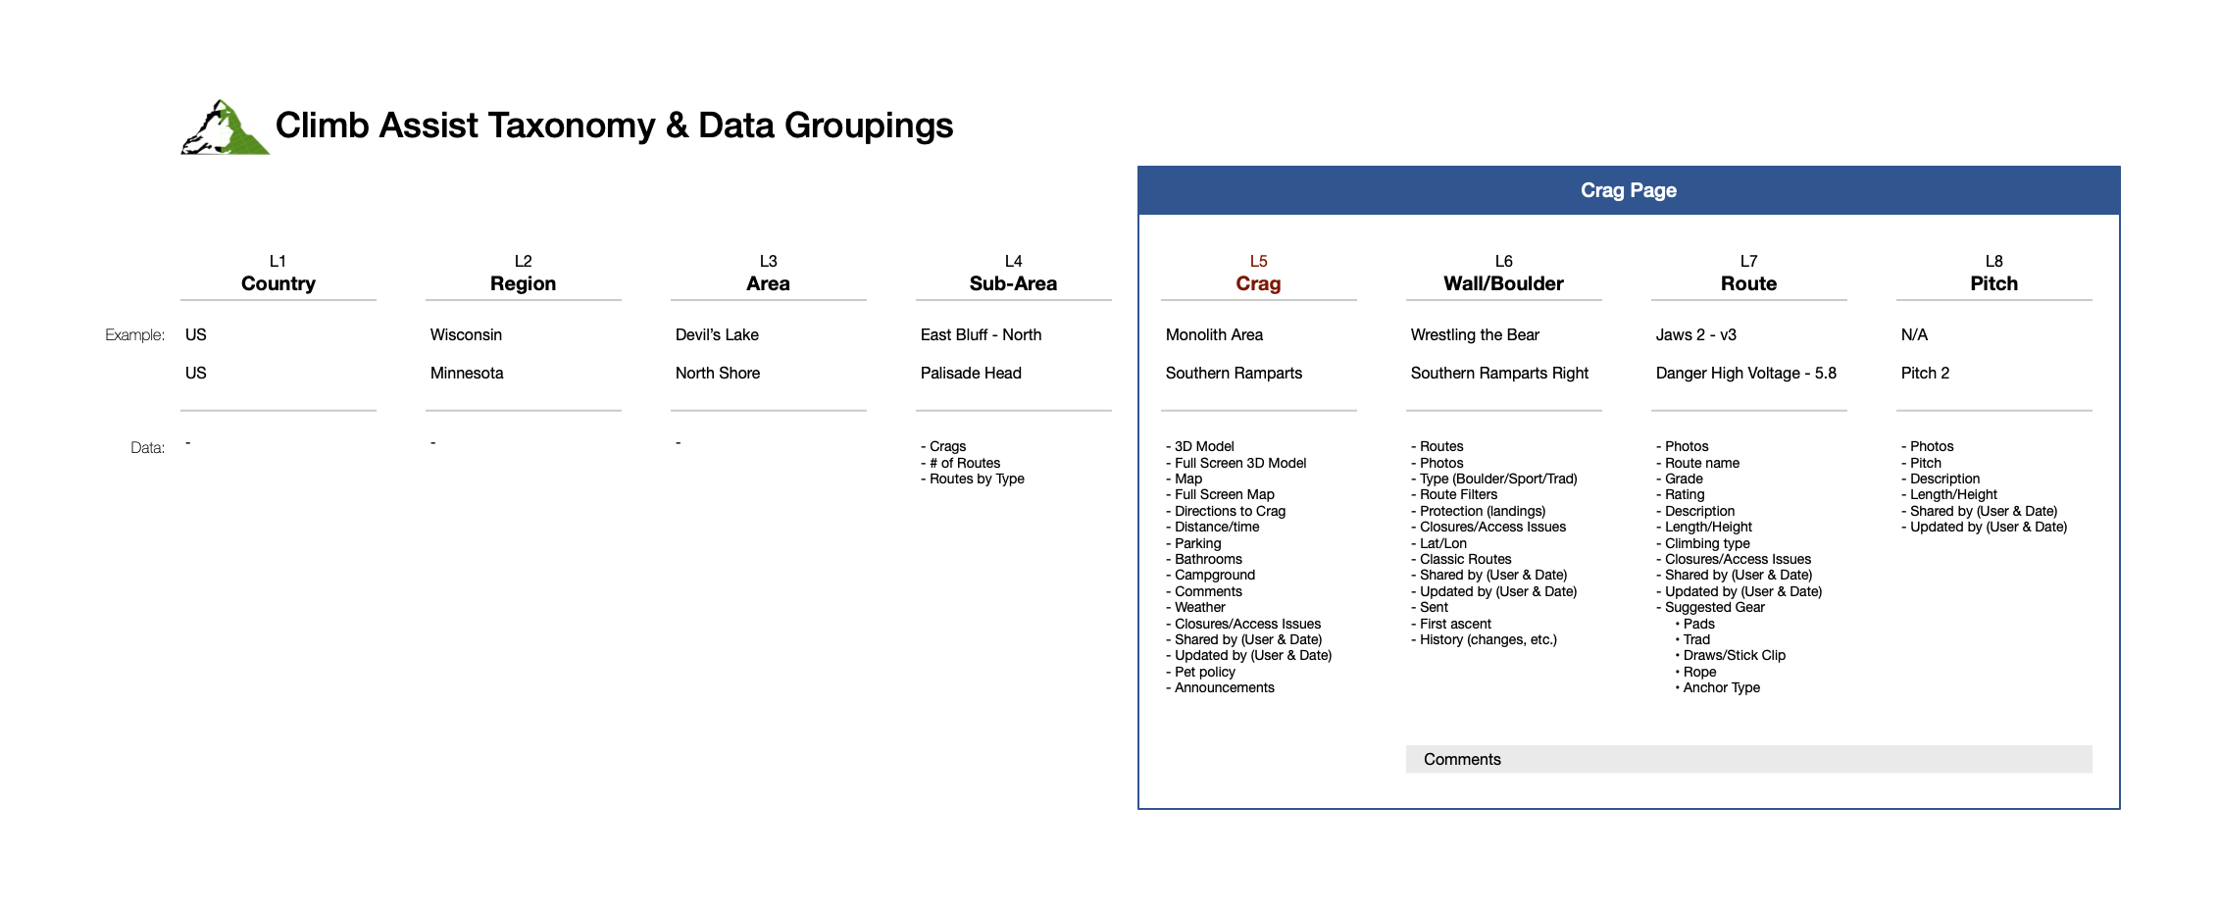Click the N/A pitch example
The image size is (2219, 908).
pyautogui.click(x=1914, y=334)
